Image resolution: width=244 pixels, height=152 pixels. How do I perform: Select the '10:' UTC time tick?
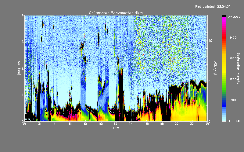tap(101, 124)
